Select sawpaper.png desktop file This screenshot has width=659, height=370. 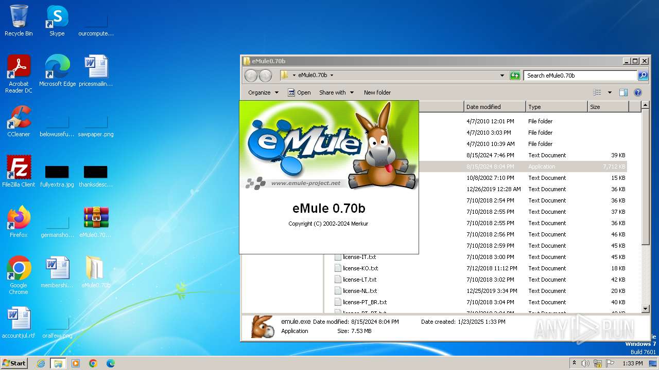point(96,126)
